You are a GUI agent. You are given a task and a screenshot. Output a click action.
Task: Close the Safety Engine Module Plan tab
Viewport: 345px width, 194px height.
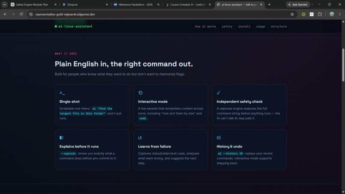[56, 4]
